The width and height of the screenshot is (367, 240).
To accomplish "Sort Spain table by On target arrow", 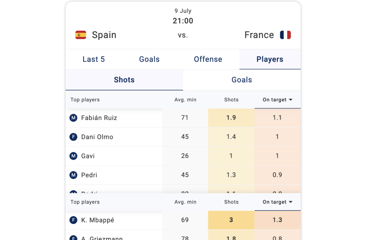I will [x=291, y=100].
